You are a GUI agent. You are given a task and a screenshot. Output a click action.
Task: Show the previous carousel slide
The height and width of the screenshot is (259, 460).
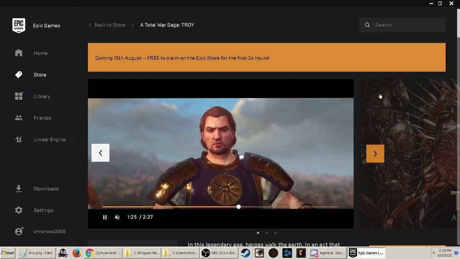(101, 153)
